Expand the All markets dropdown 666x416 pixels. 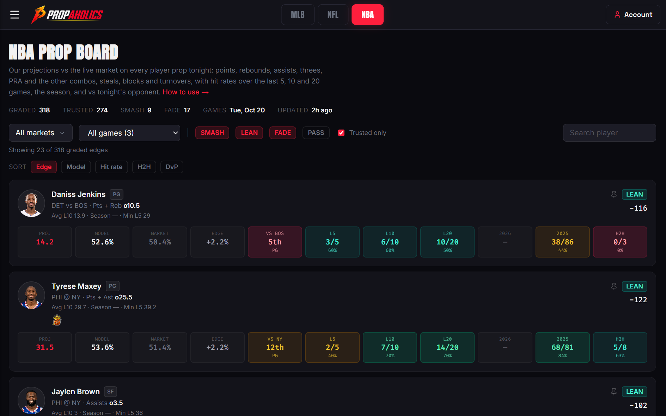pyautogui.click(x=41, y=133)
